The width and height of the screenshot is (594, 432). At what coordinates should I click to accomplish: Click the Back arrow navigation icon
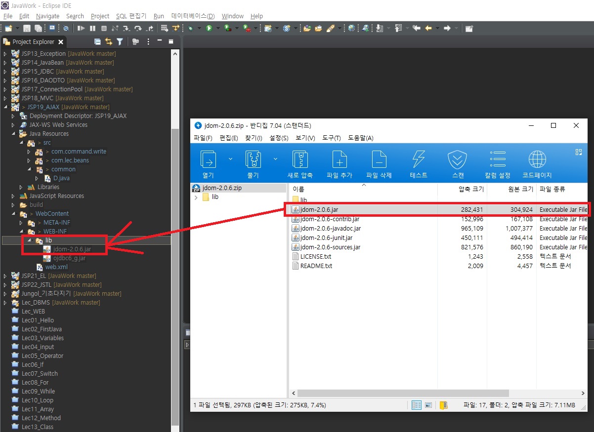coord(428,29)
